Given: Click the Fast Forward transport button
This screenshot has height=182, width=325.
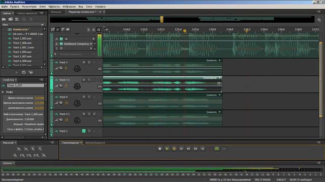Looking at the screenshot, I should click(x=196, y=149).
